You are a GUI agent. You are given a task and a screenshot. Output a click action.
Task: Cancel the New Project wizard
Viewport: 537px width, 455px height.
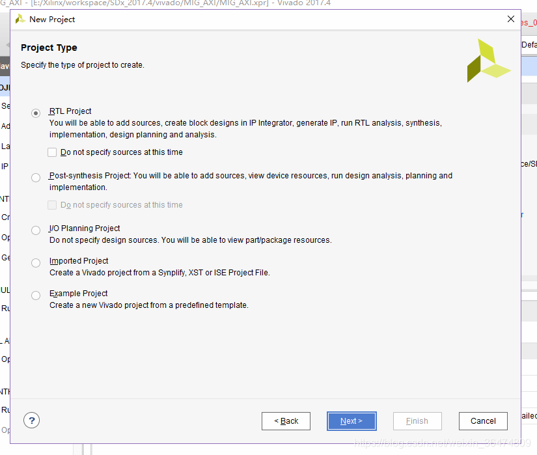(483, 421)
